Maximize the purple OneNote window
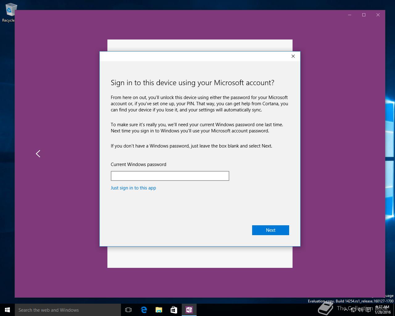 (364, 15)
